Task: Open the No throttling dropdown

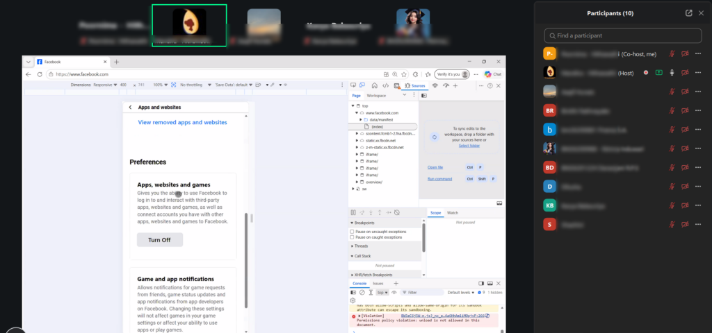Action: [195, 85]
